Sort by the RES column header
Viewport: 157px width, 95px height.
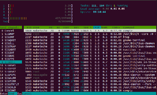(x=76, y=28)
